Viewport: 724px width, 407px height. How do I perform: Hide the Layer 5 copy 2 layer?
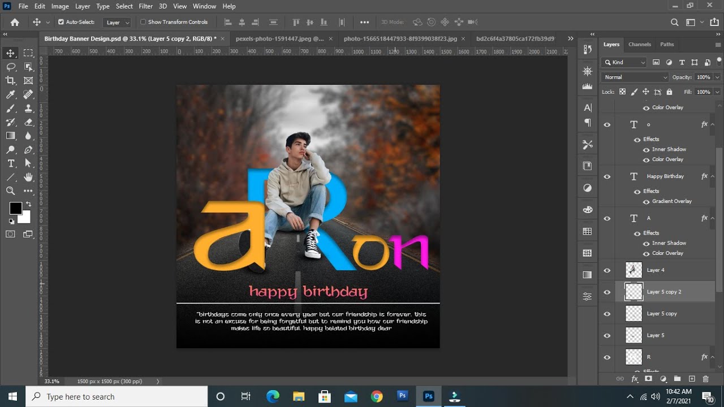607,292
